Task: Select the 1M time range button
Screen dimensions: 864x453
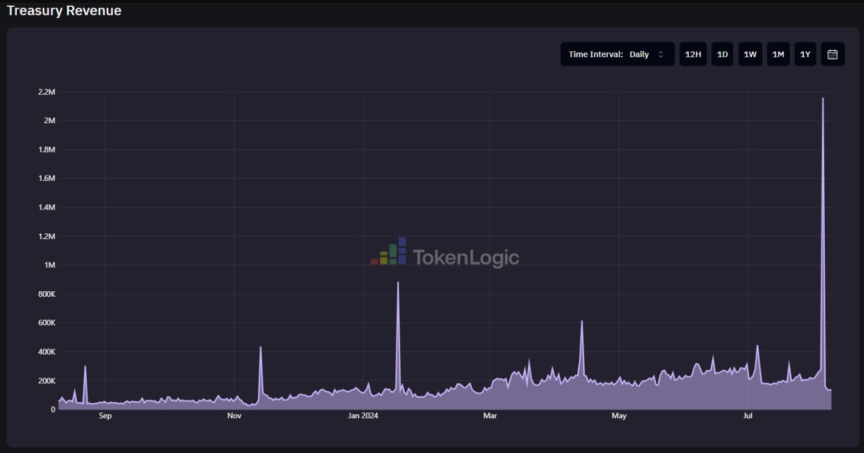Action: click(778, 54)
